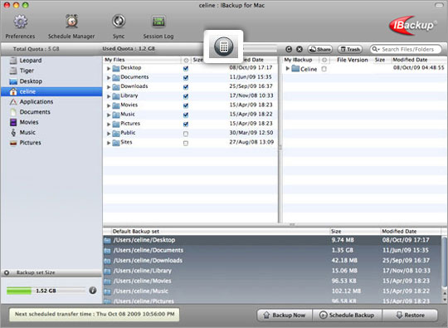Uncheck the Downloads folder checkbox
The width and height of the screenshot is (448, 328).
[186, 87]
